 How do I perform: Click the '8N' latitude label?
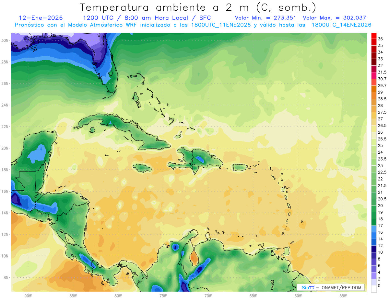[6, 277]
